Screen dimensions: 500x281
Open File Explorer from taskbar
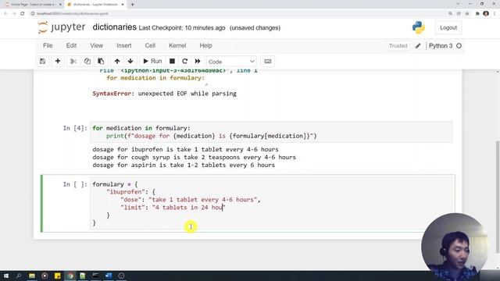coord(32,276)
